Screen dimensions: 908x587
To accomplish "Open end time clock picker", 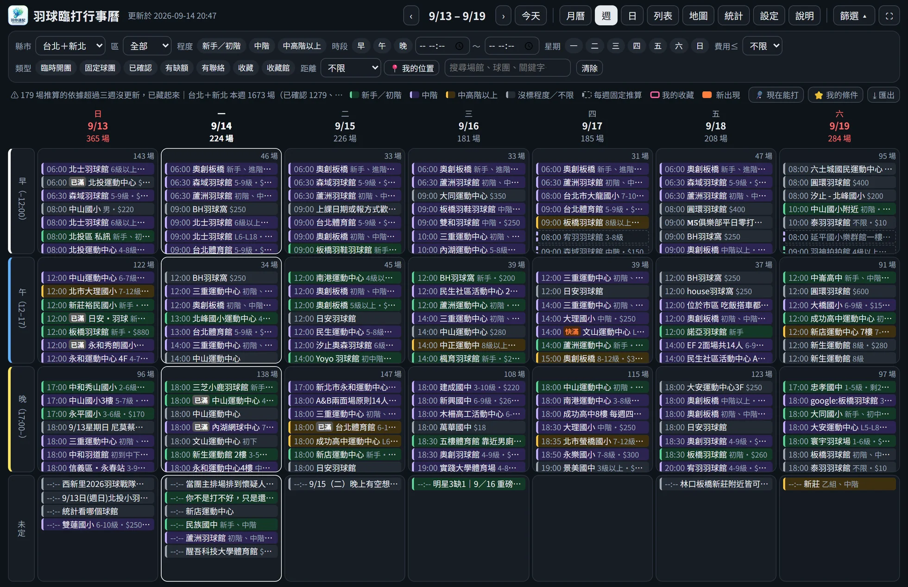I will (x=529, y=46).
